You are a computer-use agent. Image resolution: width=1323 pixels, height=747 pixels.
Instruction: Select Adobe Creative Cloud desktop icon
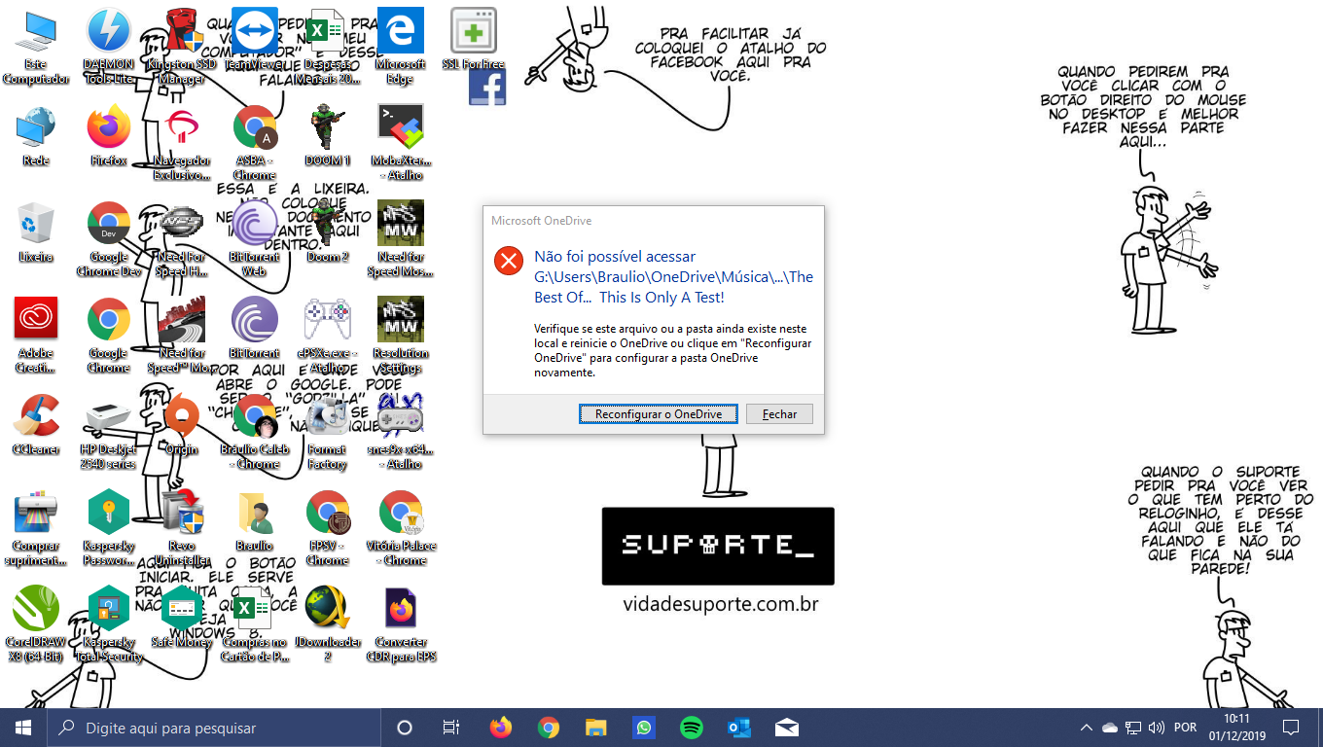point(36,338)
